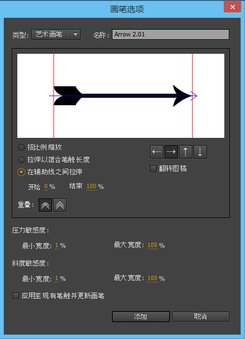Click 压力敏感度 最大宽度 100% value

pyautogui.click(x=152, y=245)
